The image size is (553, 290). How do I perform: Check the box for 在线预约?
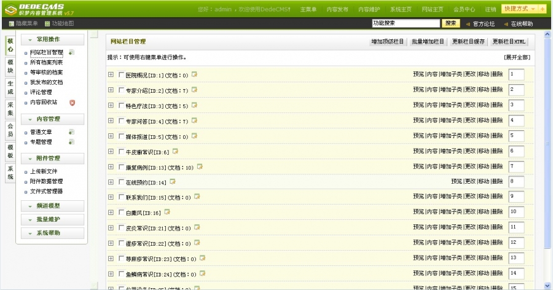pyautogui.click(x=121, y=182)
